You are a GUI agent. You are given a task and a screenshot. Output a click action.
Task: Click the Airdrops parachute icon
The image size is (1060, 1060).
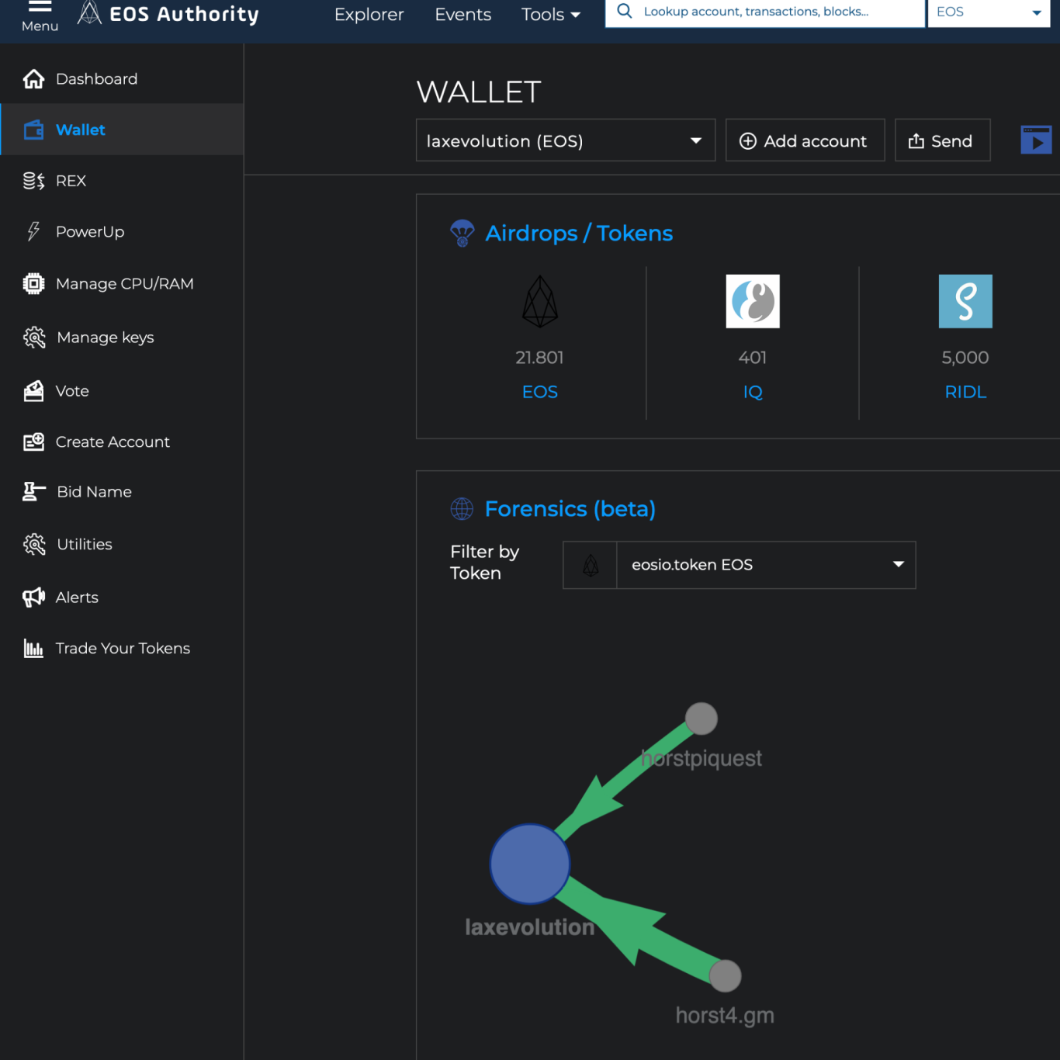(462, 233)
